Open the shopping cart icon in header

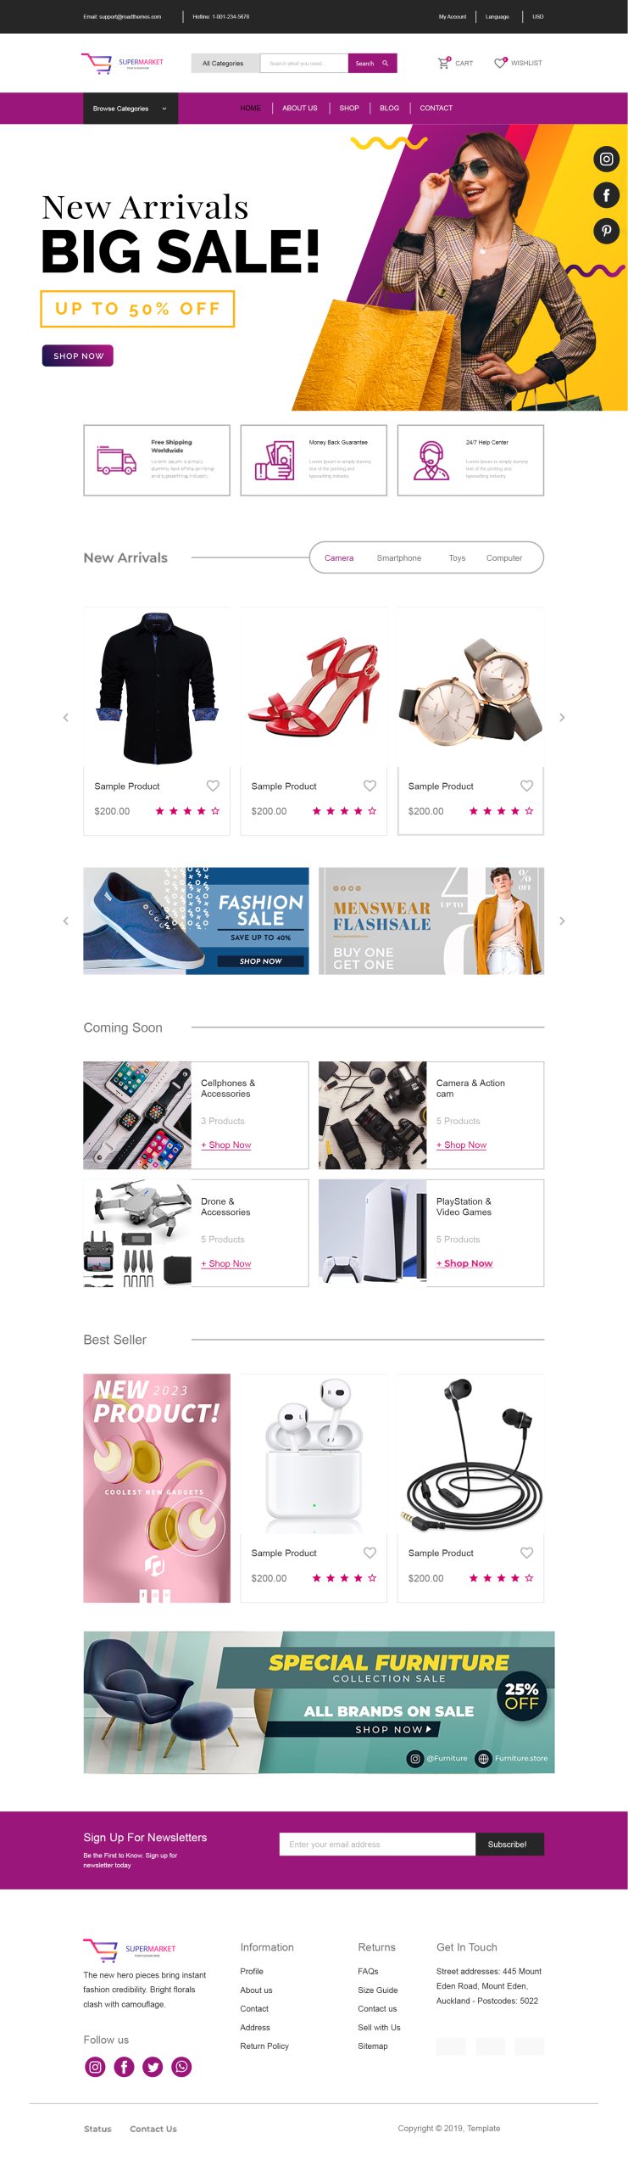[443, 63]
